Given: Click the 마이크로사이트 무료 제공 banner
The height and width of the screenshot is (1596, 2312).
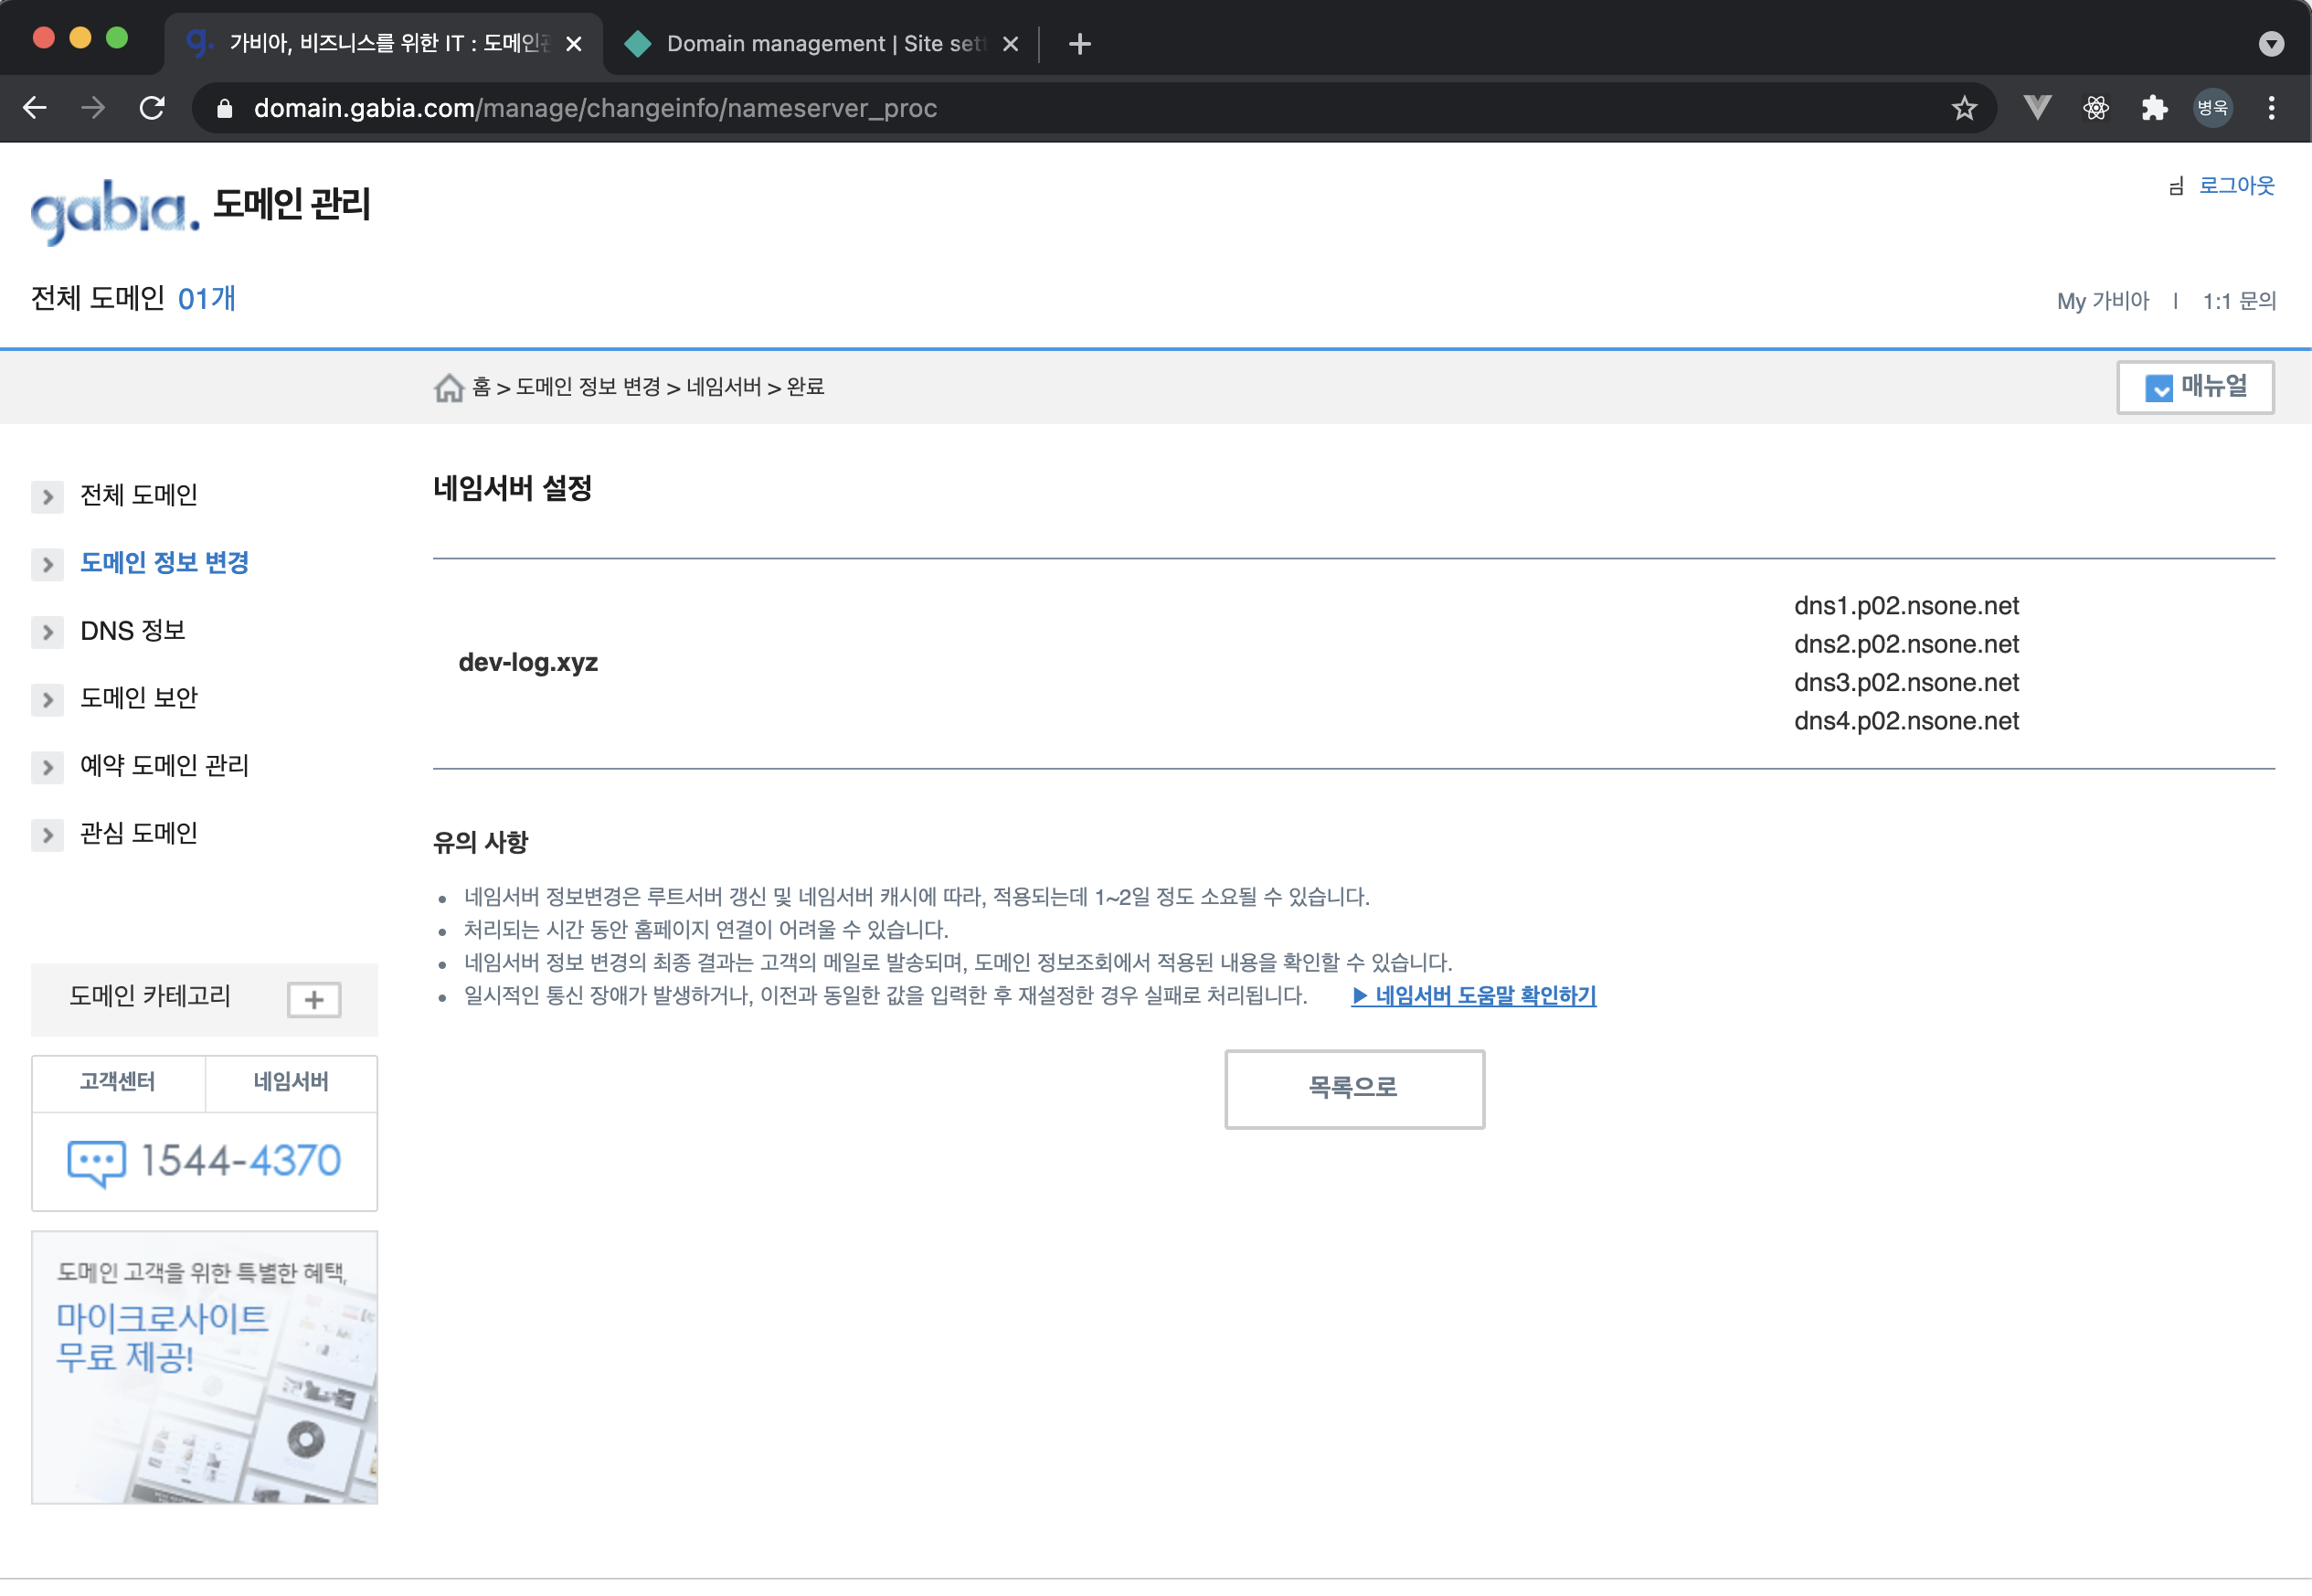Looking at the screenshot, I should coord(204,1366).
